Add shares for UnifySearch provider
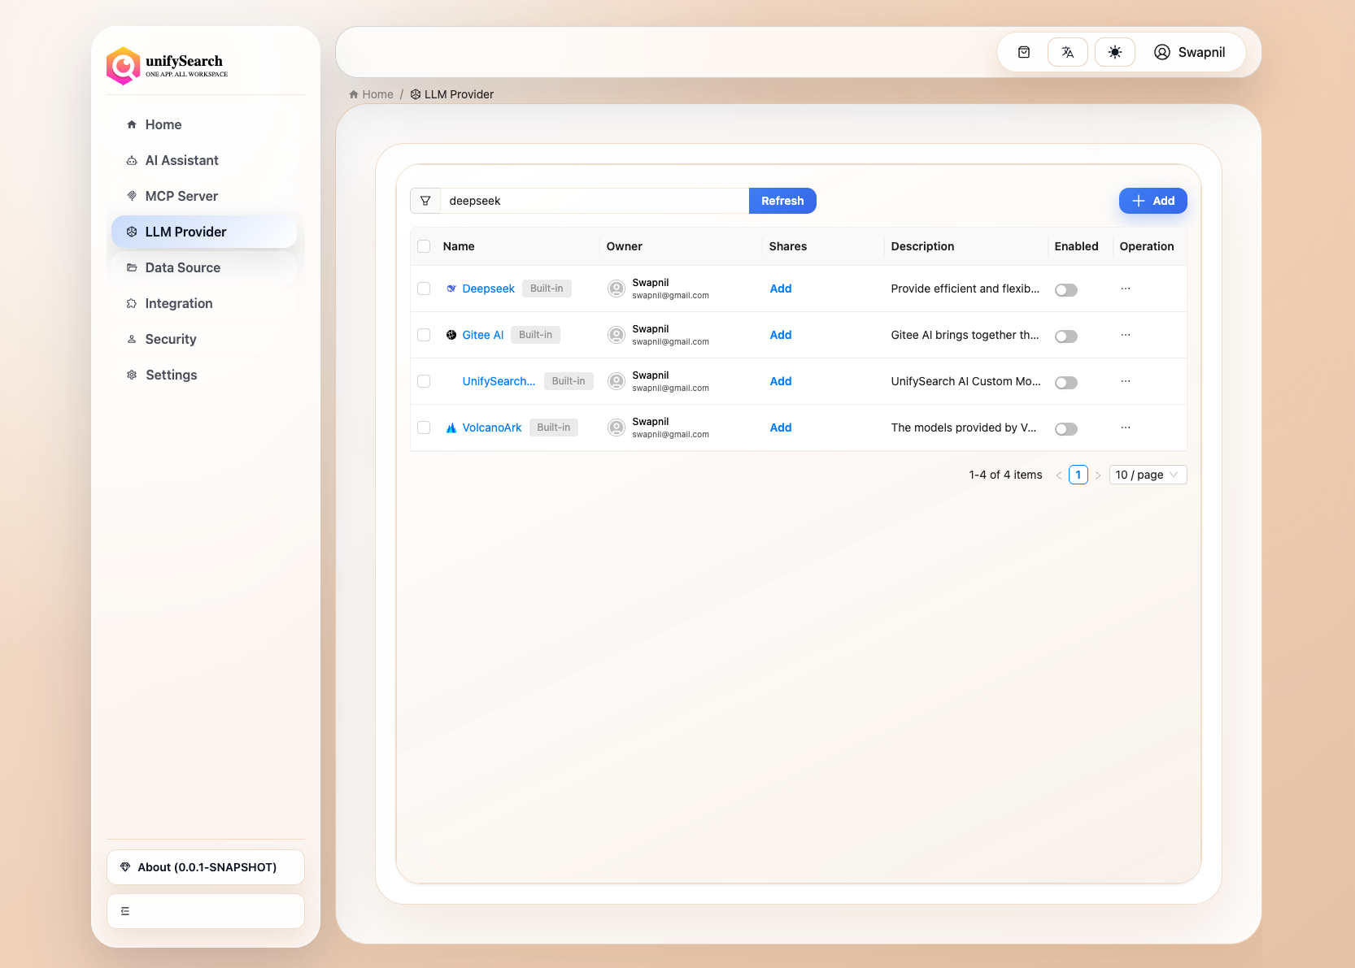The height and width of the screenshot is (968, 1355). (x=780, y=381)
